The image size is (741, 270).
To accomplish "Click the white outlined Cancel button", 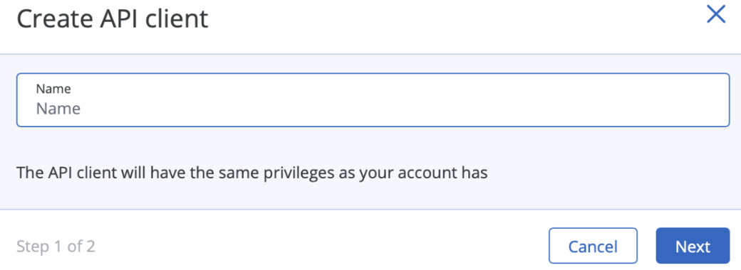I will (x=593, y=246).
